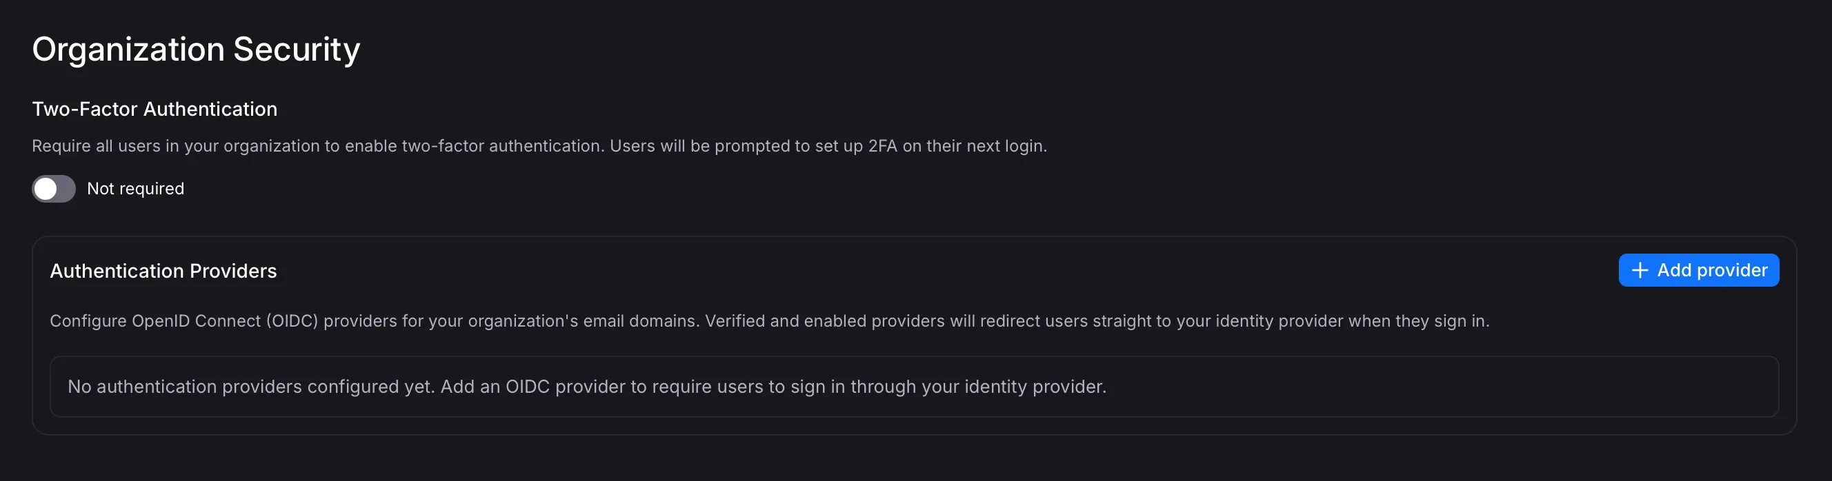Select the Two-Factor Authentication section heading
The width and height of the screenshot is (1832, 481).
pos(155,110)
